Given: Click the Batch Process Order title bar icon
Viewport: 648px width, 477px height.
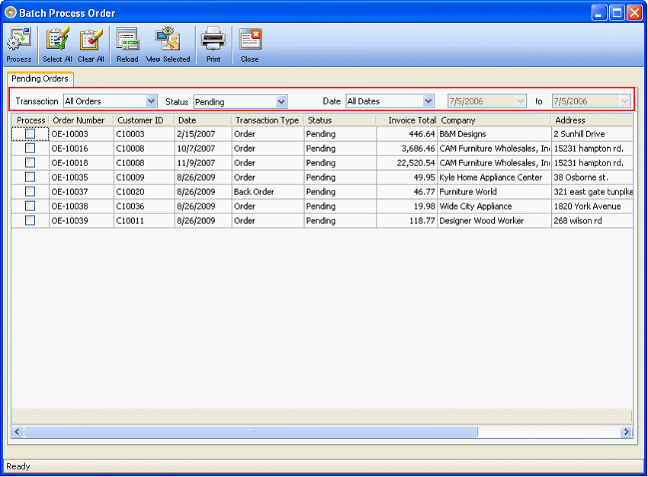Looking at the screenshot, I should click(x=9, y=11).
